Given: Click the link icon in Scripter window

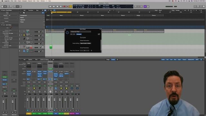Looking at the screenshot, I should (x=99, y=34).
